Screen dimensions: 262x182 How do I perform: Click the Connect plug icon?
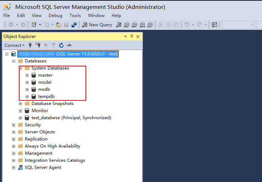[30, 45]
